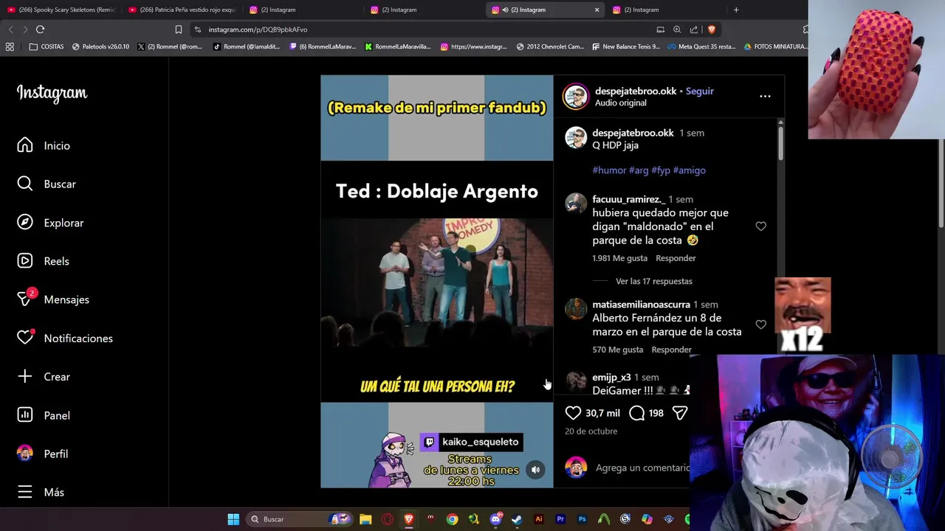
Task: Open Paletools v26.0.10 bookmark
Action: [x=100, y=46]
